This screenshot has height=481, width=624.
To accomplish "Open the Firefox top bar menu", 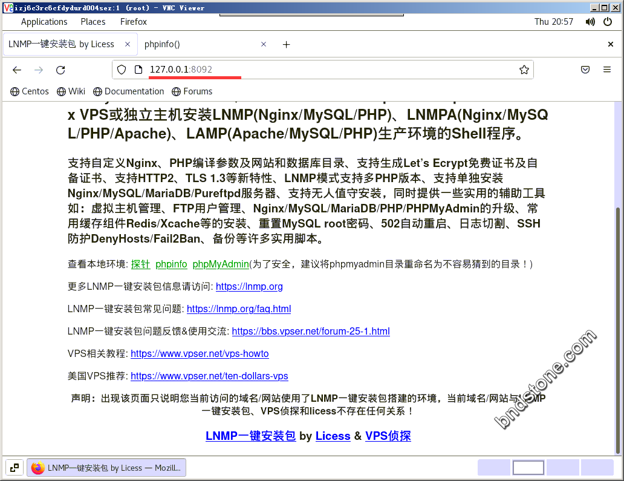I will (133, 22).
